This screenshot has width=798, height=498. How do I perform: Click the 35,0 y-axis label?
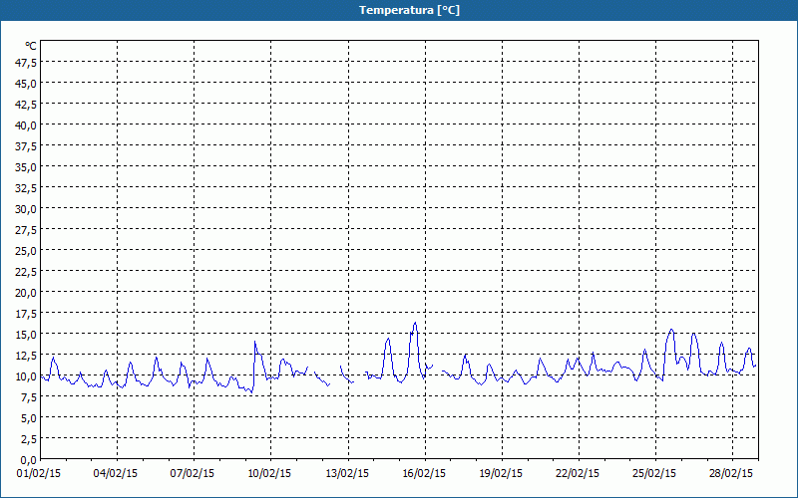[26, 167]
